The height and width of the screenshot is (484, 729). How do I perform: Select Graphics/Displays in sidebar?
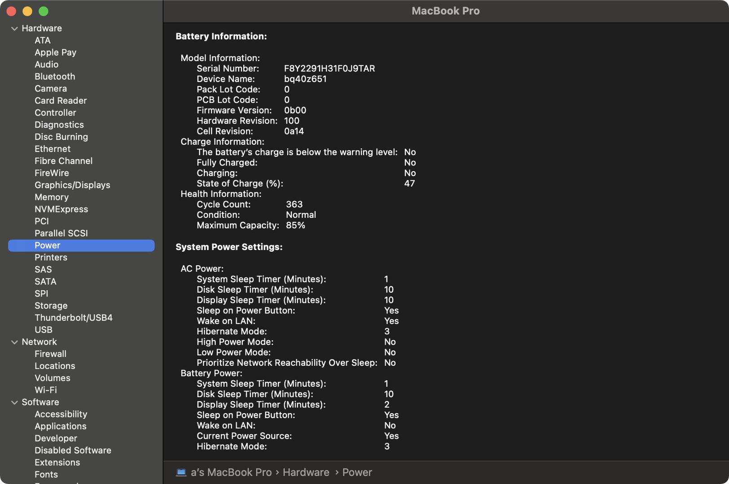pyautogui.click(x=72, y=186)
